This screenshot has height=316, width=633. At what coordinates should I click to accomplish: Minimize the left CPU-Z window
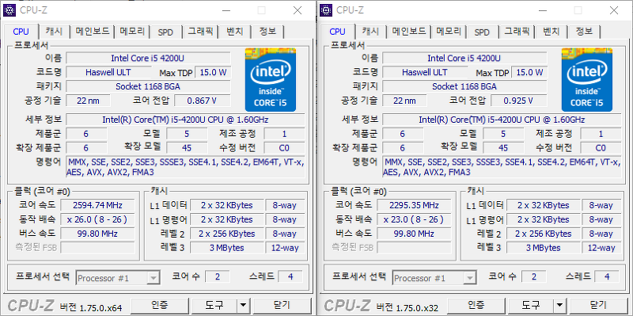pos(226,10)
